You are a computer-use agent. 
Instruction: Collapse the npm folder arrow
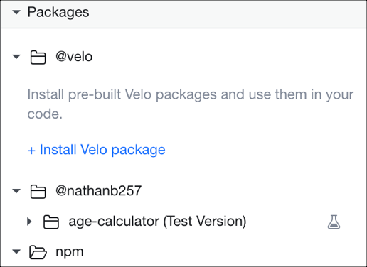tap(16, 251)
